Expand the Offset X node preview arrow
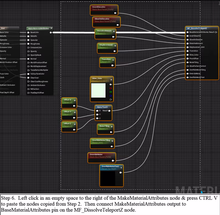Viewport: 220px width, 215px height. (x=75, y=100)
